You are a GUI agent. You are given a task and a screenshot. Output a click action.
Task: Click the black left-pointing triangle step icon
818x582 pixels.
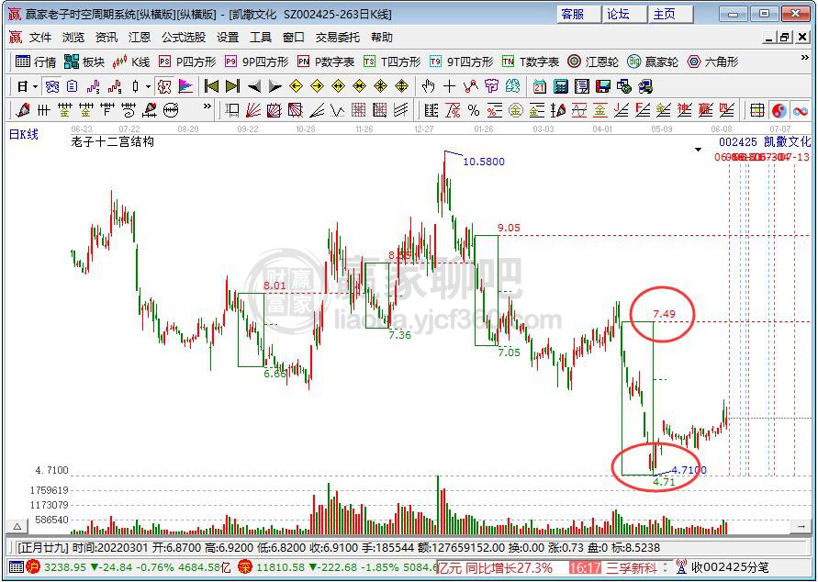(254, 86)
